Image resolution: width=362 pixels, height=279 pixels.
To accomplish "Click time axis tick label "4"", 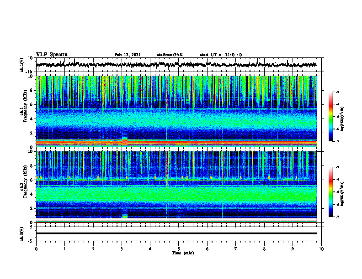I will (x=150, y=249).
